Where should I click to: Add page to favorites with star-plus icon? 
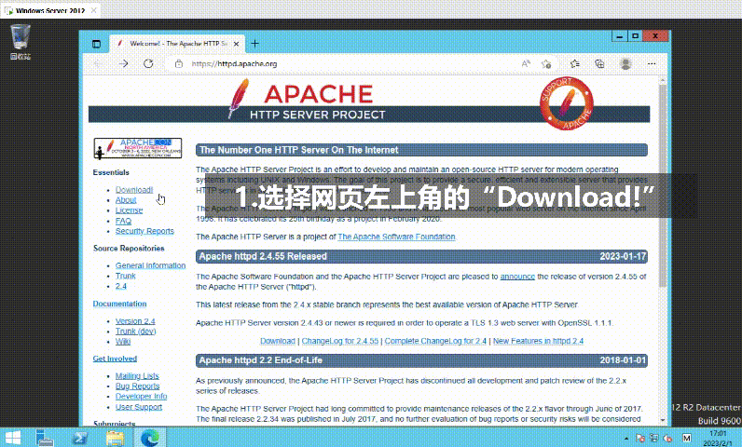(x=546, y=63)
